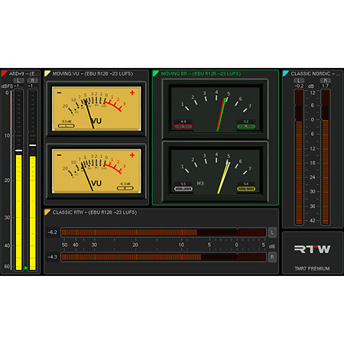Open the MOVING BR panel title
The width and height of the screenshot is (344, 344).
click(201, 73)
